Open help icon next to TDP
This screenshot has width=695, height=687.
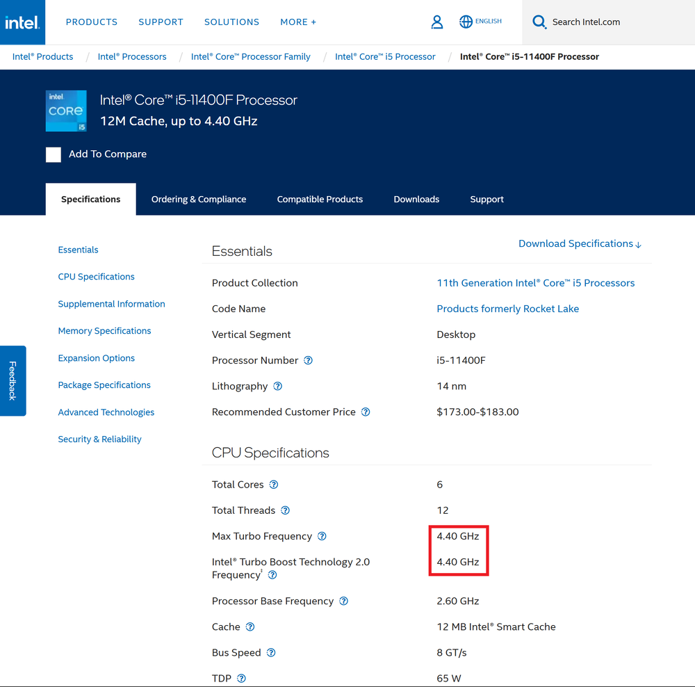[241, 679]
